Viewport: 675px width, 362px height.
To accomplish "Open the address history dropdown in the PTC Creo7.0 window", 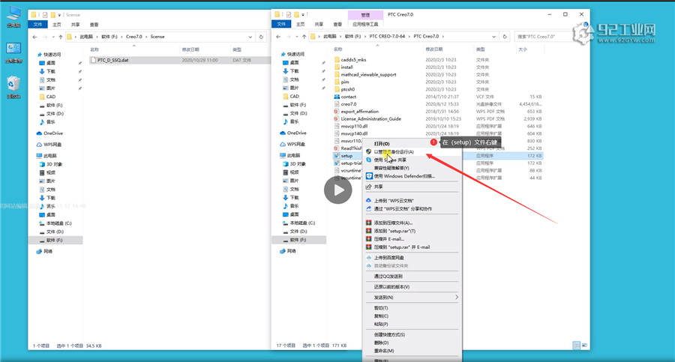I will (493, 37).
